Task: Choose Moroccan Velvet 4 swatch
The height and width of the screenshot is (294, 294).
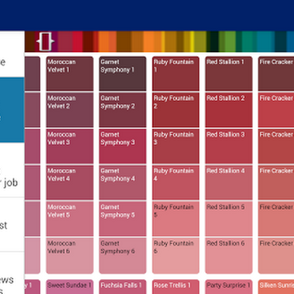Action: pos(70,182)
